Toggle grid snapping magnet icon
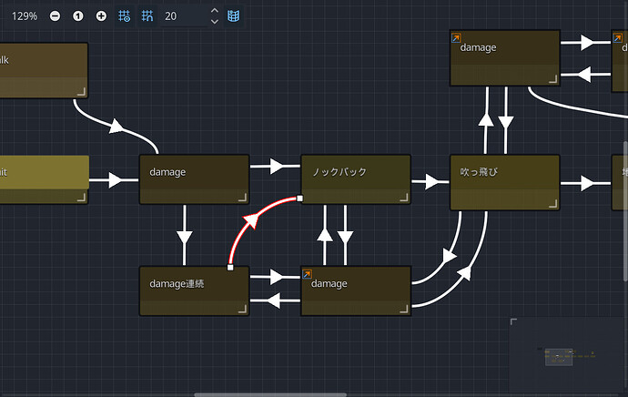This screenshot has width=628, height=397. tap(147, 16)
